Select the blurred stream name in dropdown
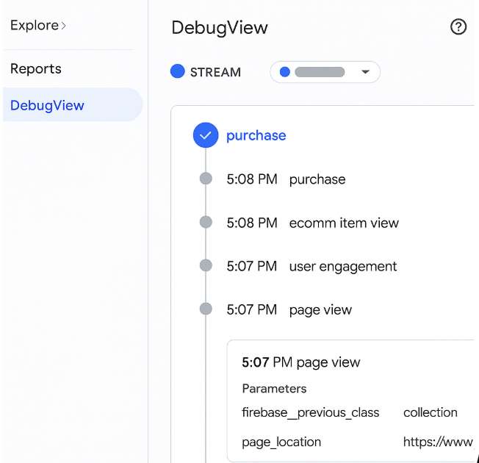Image resolution: width=479 pixels, height=463 pixels. 320,72
